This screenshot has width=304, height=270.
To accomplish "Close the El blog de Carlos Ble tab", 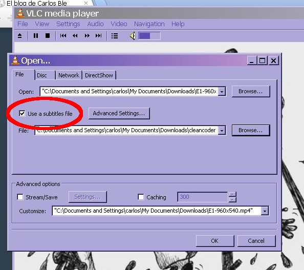I will (x=86, y=3).
